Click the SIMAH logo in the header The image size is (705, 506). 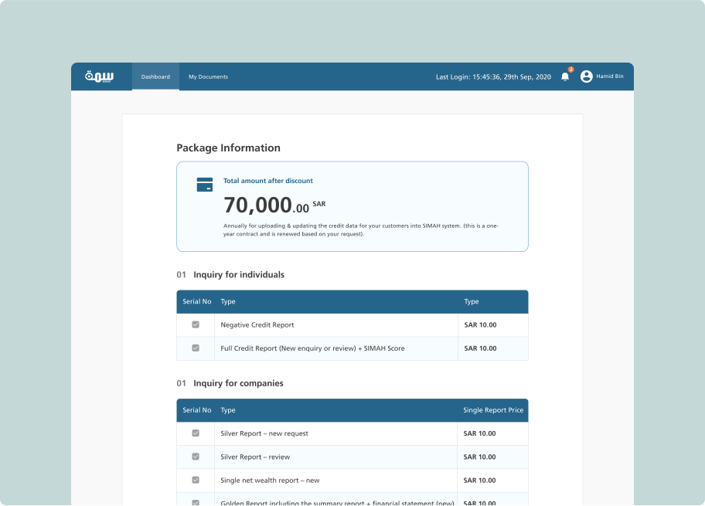(100, 76)
